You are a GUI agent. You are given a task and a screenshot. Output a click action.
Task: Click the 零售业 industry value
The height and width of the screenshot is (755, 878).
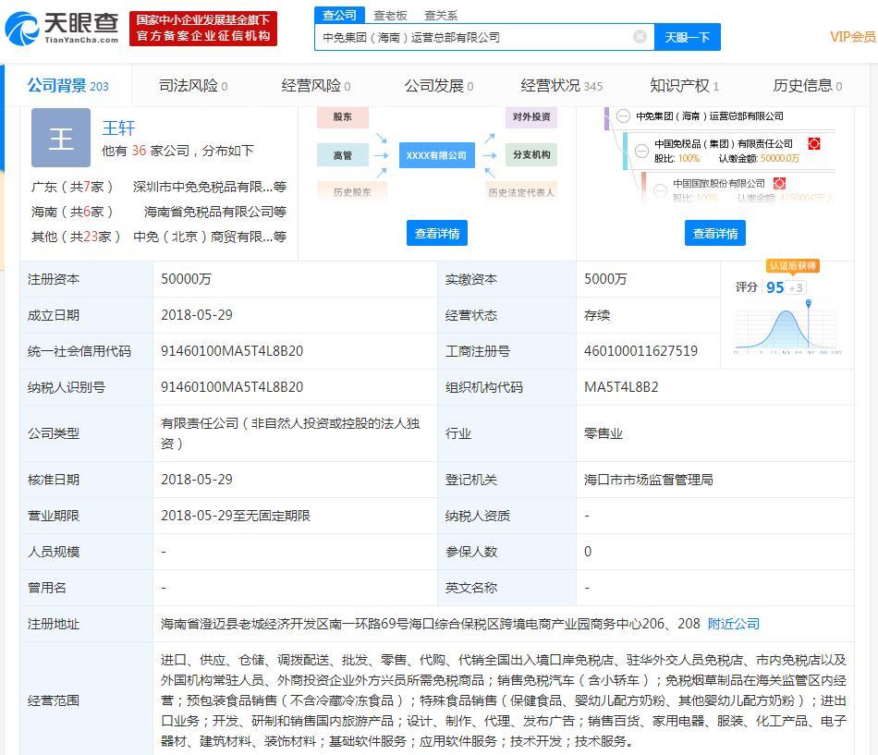tap(604, 433)
